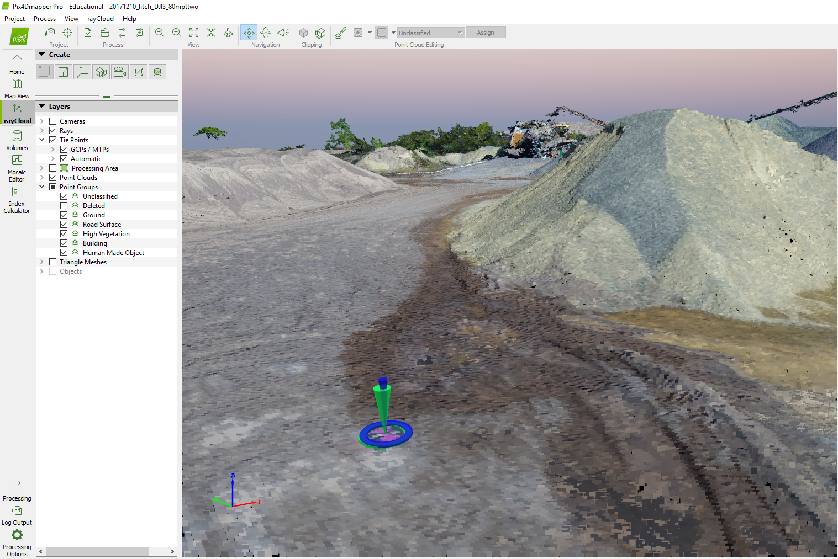The image size is (838, 559).
Task: Collapse the Create panel header
Action: pos(43,54)
